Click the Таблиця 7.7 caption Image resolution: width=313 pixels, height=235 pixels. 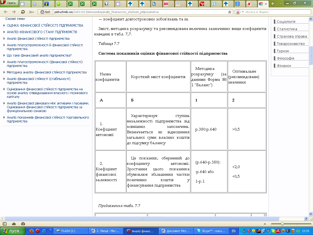click(x=109, y=44)
